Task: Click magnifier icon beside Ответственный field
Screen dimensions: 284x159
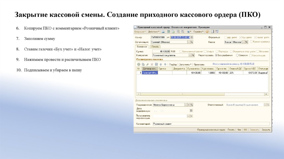Action: coord(268,105)
